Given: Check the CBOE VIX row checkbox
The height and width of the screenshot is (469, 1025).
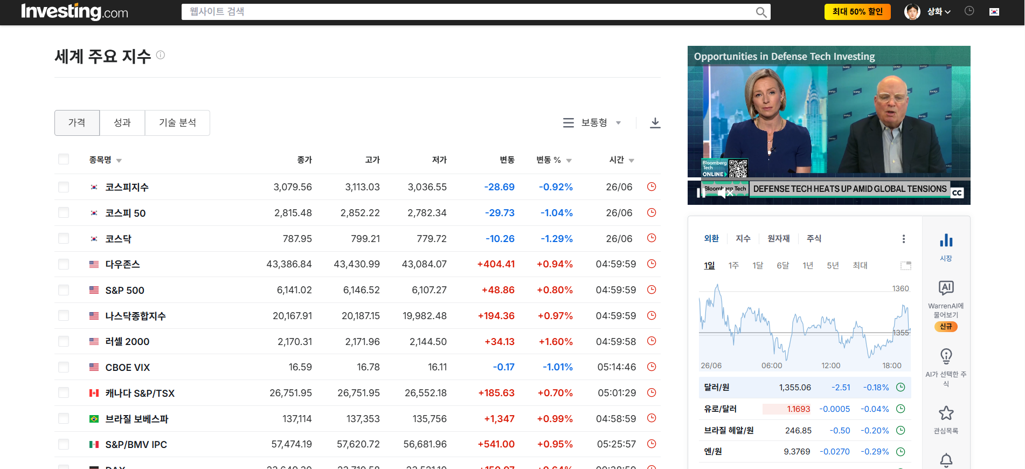Looking at the screenshot, I should point(64,367).
